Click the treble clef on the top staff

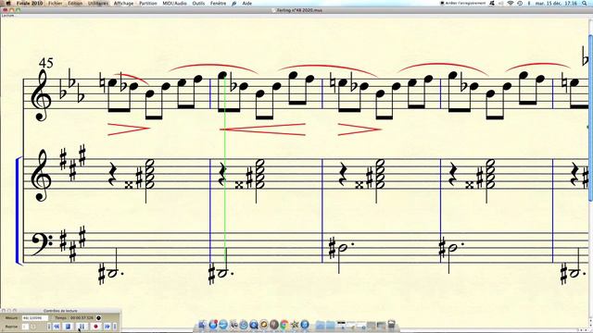pyautogui.click(x=41, y=95)
